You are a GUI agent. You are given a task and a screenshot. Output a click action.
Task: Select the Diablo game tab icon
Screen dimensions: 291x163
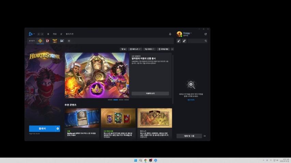(47, 41)
